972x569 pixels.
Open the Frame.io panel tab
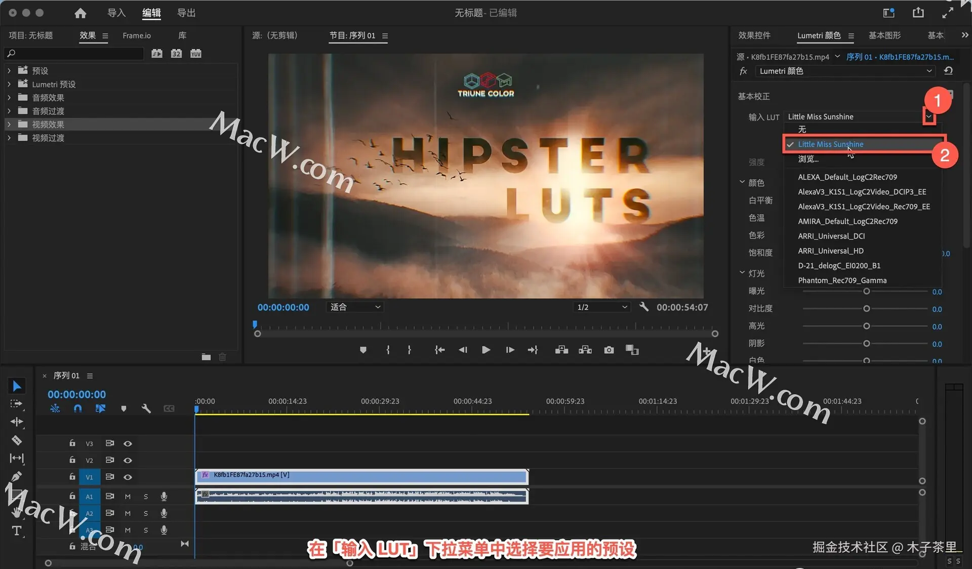click(137, 35)
